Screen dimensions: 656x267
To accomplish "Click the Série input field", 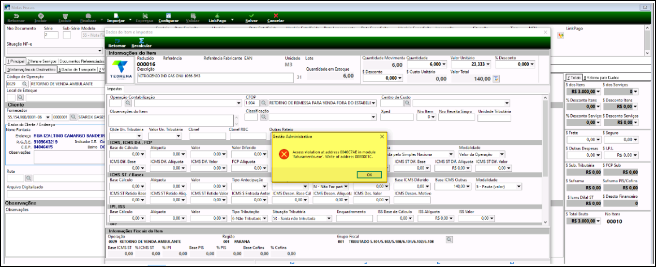I will pyautogui.click(x=51, y=35).
